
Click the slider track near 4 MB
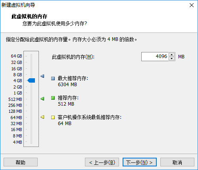click(x=31, y=142)
